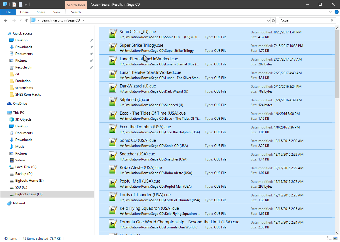Screen dimensions: 340x242
Task: Click the Sonic CD (USA).cue file icon
Action: click(113, 143)
